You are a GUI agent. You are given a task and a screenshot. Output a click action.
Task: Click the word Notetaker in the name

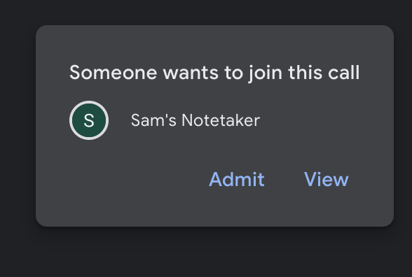pyautogui.click(x=221, y=120)
